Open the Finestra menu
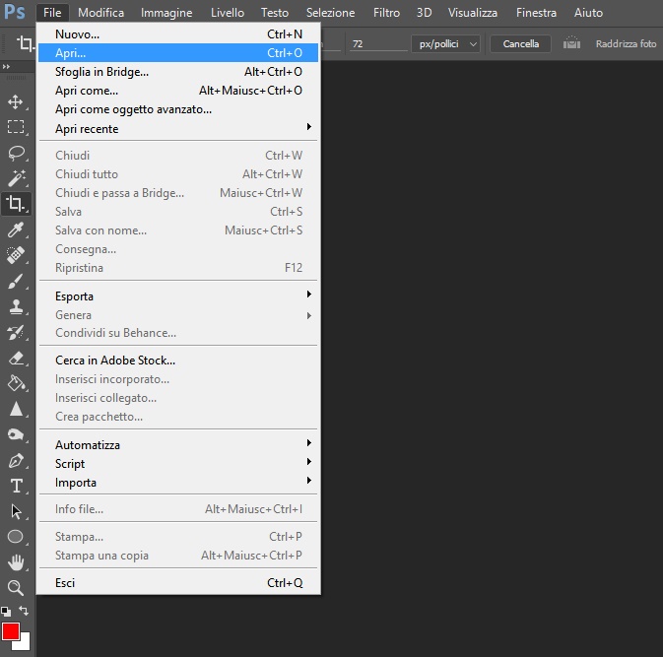The width and height of the screenshot is (663, 657). pos(536,13)
